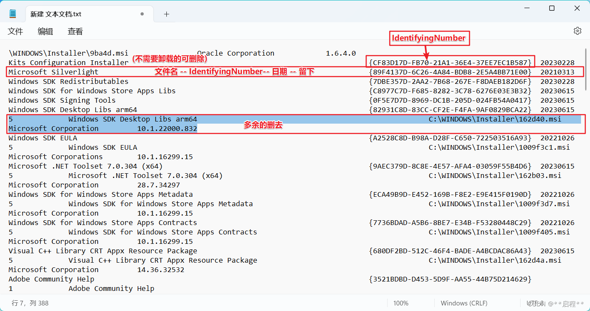Screen dimensions: 590x311
Task: Click Windows (CRLF) line ending indicator
Action: click(x=464, y=303)
